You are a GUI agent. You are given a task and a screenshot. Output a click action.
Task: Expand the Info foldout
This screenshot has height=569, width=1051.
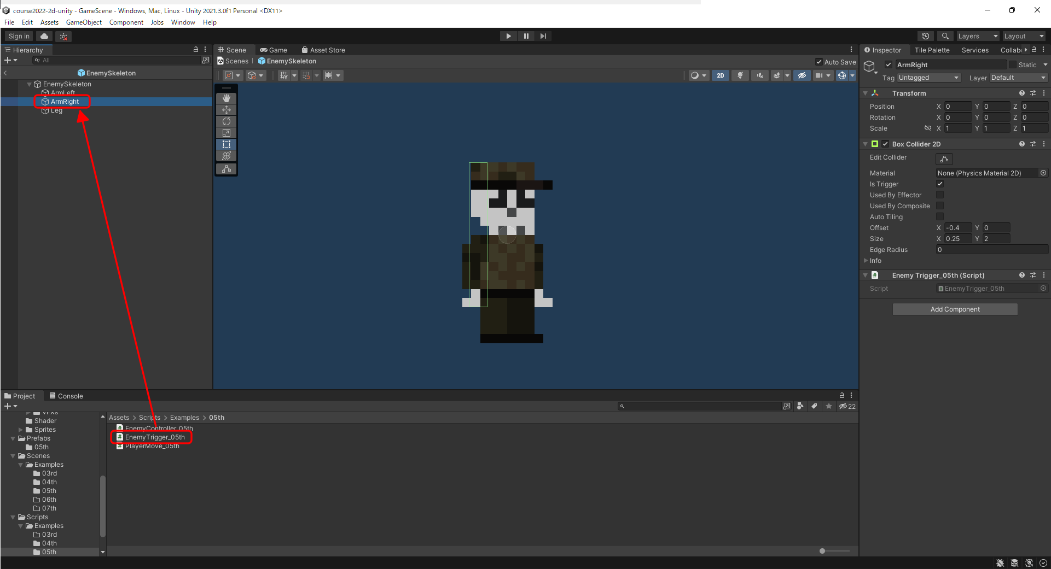pyautogui.click(x=866, y=261)
